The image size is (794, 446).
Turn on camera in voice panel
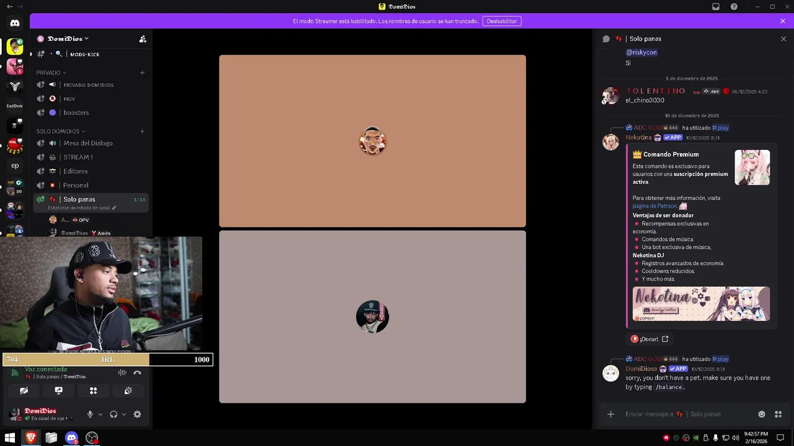click(x=24, y=391)
